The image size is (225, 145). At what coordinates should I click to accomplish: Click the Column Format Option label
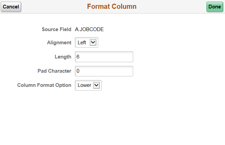click(x=44, y=85)
